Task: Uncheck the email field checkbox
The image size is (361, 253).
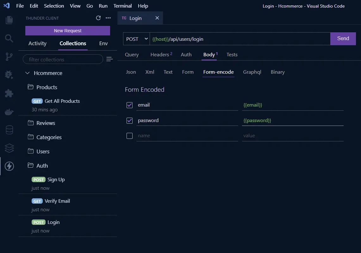Action: [x=130, y=105]
